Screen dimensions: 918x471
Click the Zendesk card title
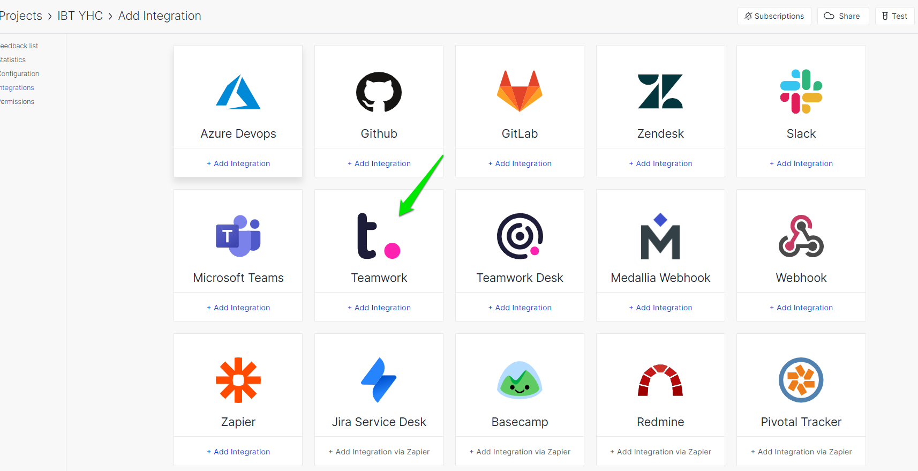660,133
